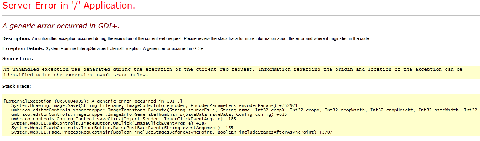Click the bold "Description:" label

(16, 38)
